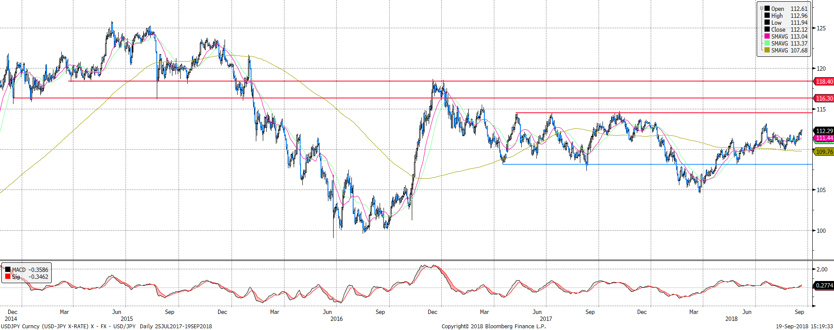The image size is (834, 330).
Task: Click the High 112.96 legend value
Action: [x=799, y=16]
